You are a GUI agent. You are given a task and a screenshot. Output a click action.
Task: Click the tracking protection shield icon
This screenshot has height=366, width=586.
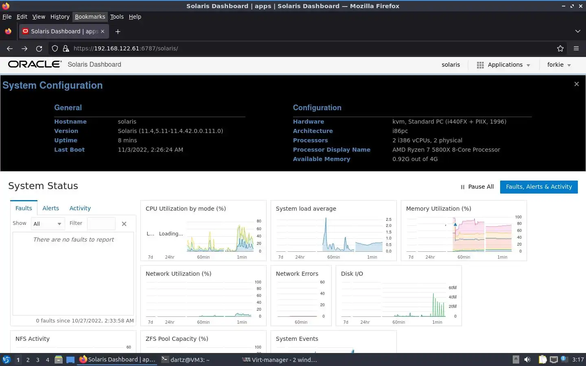coord(55,48)
